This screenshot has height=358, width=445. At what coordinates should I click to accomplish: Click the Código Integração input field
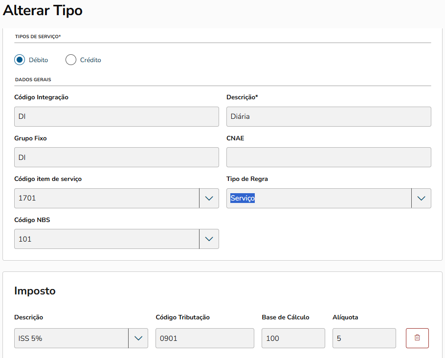pos(116,117)
